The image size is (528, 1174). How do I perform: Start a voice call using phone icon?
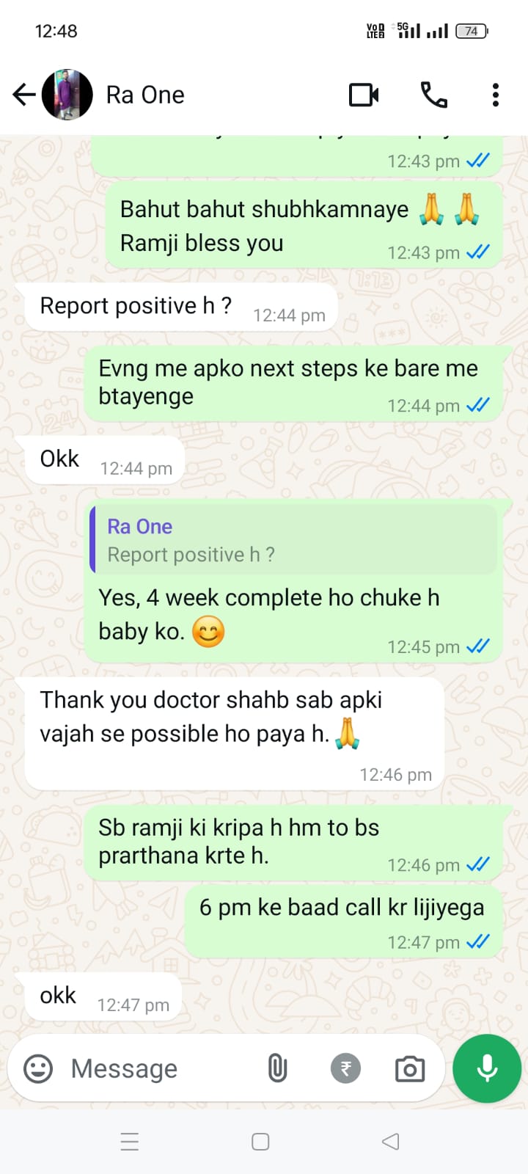(x=433, y=95)
